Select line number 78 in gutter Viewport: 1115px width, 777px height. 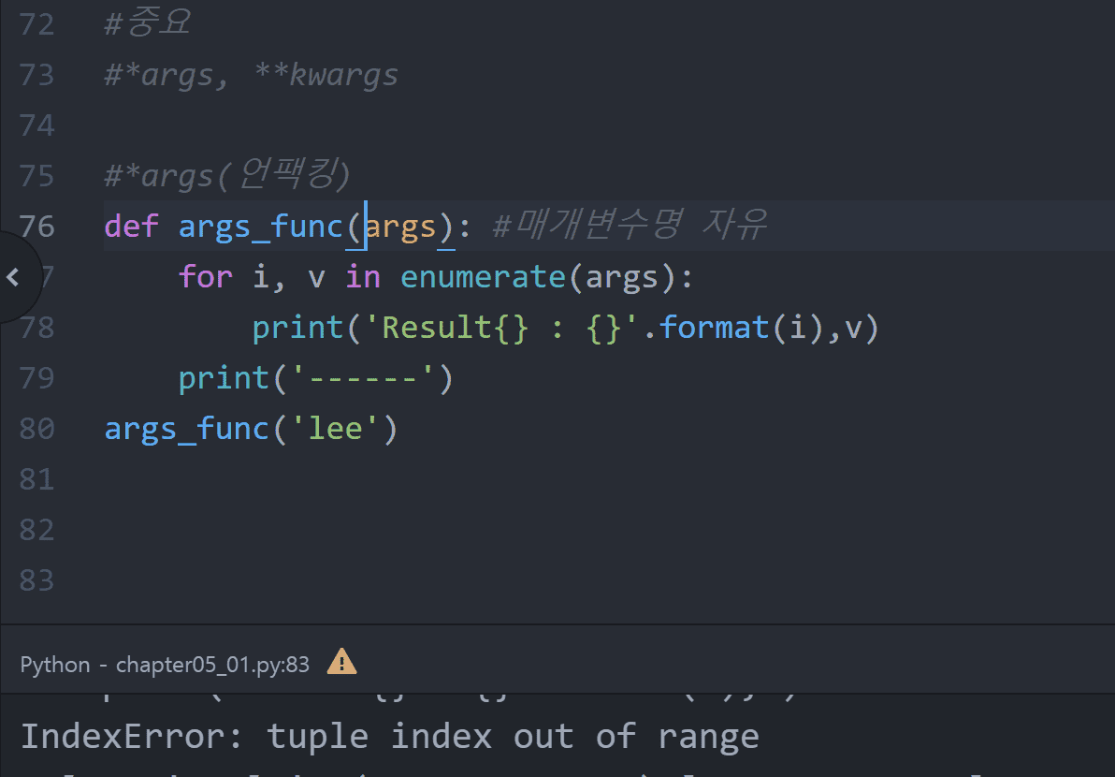coord(36,327)
